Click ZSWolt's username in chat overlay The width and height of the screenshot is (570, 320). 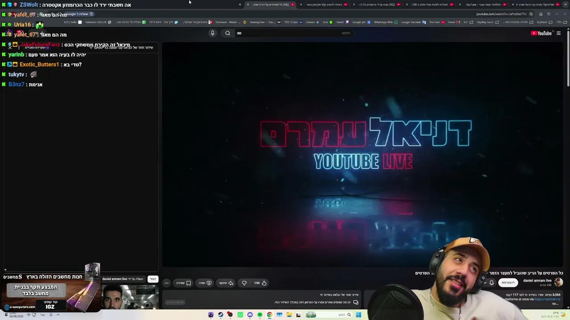click(x=28, y=5)
